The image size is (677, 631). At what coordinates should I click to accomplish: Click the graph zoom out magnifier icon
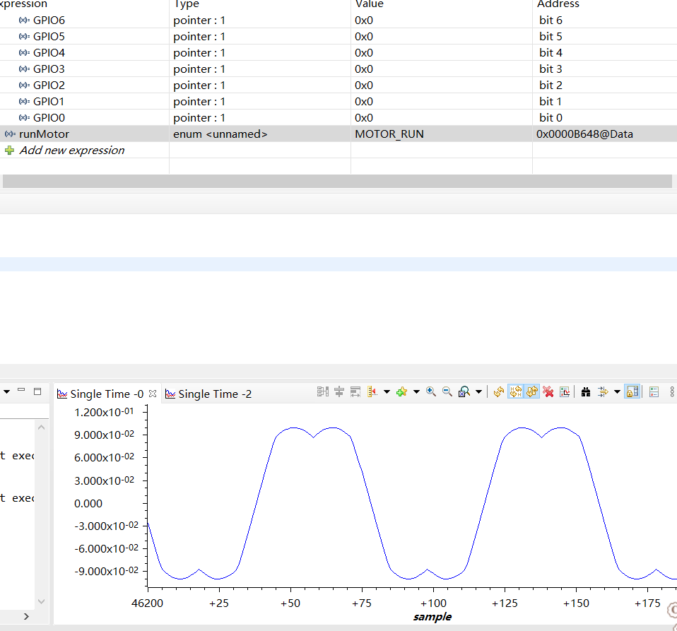(447, 391)
